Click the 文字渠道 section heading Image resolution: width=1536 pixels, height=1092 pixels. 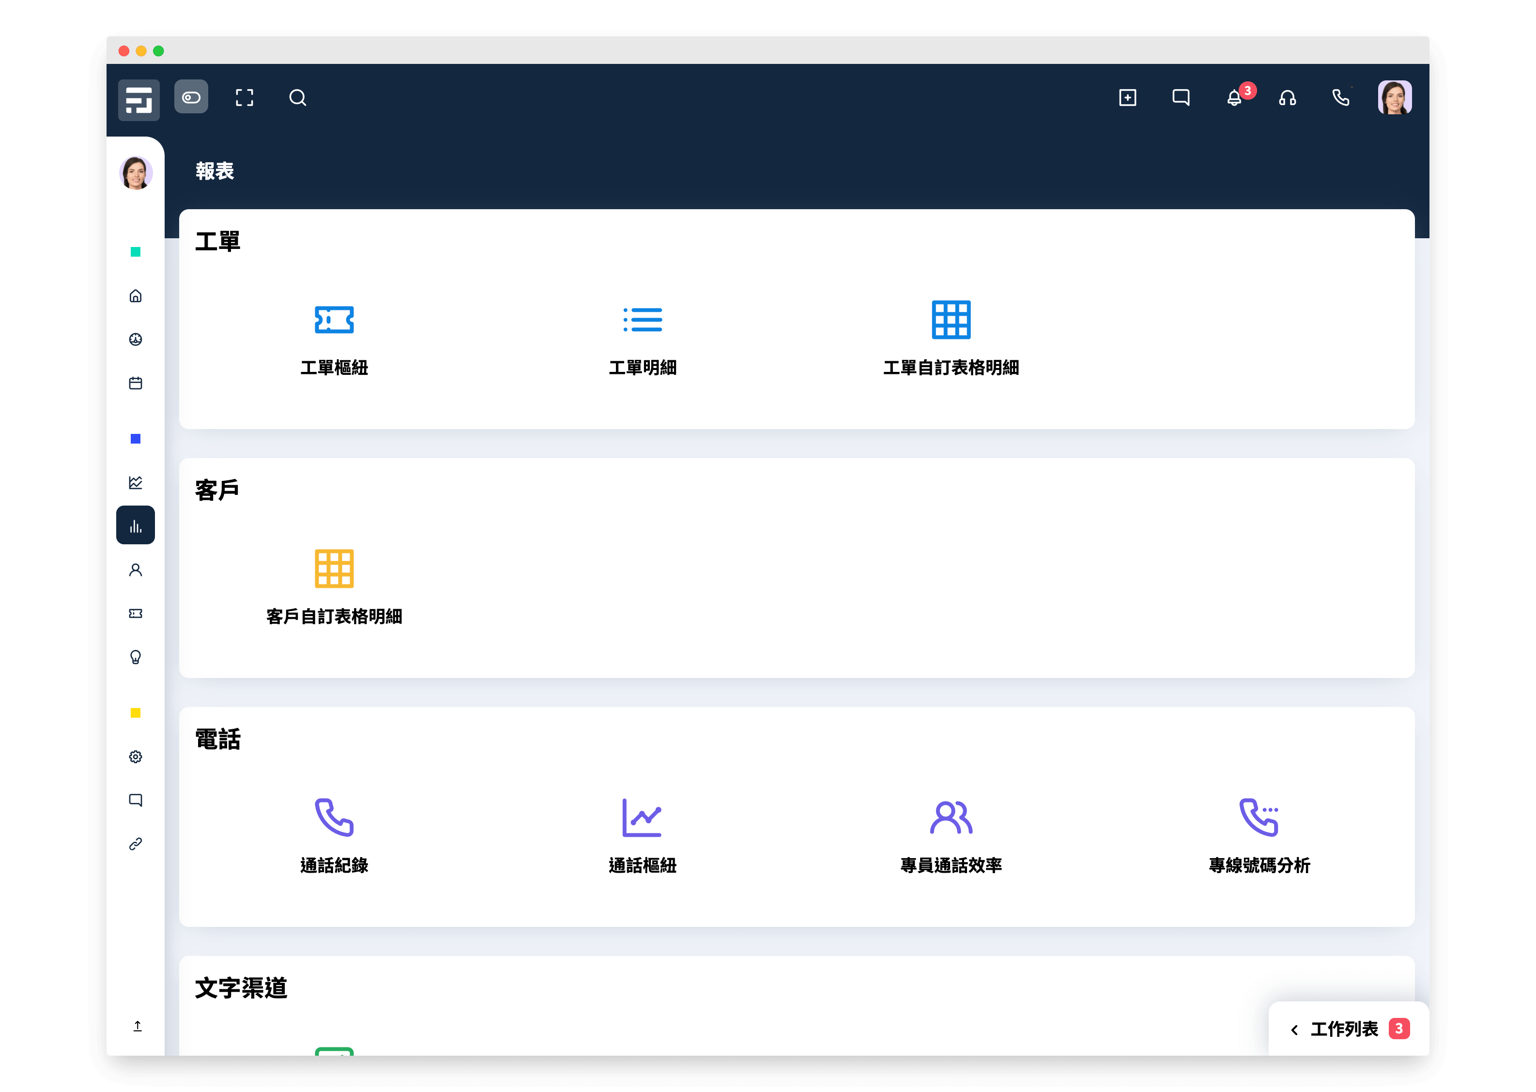pyautogui.click(x=241, y=988)
